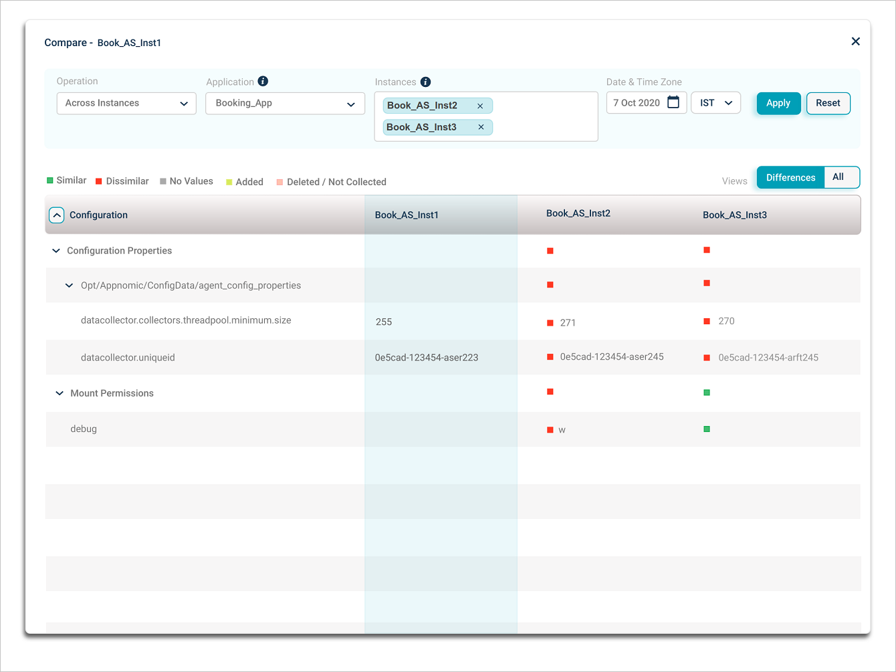896x672 pixels.
Task: Click the 7 Oct 2020 date field
Action: (636, 103)
